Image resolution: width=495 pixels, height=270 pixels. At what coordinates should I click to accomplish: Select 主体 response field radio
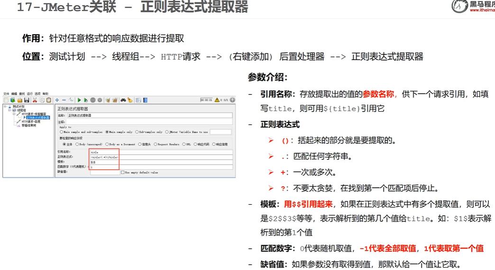coord(64,144)
